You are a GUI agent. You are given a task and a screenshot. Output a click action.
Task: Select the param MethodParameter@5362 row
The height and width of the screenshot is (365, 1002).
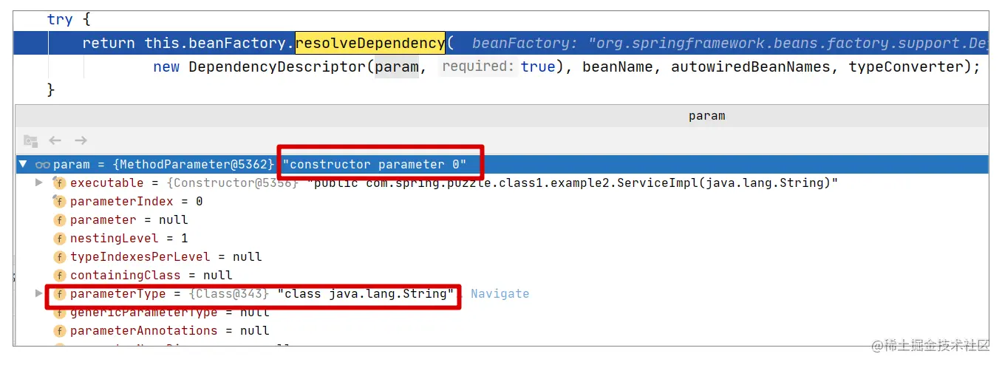pyautogui.click(x=502, y=164)
